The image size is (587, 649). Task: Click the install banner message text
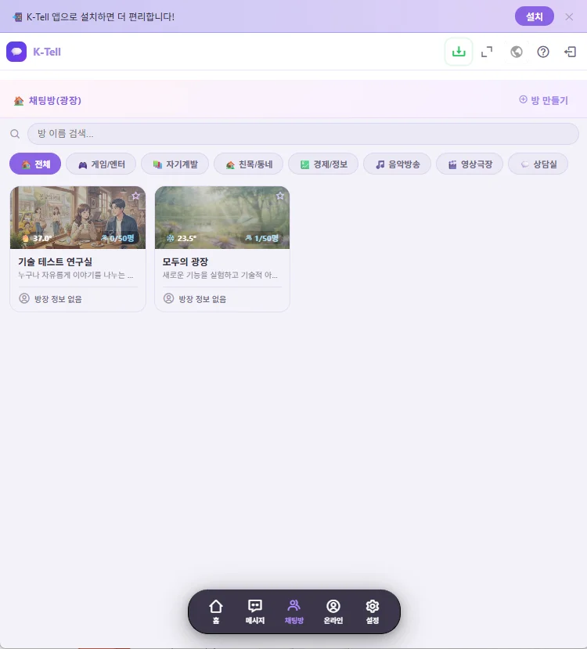(100, 17)
